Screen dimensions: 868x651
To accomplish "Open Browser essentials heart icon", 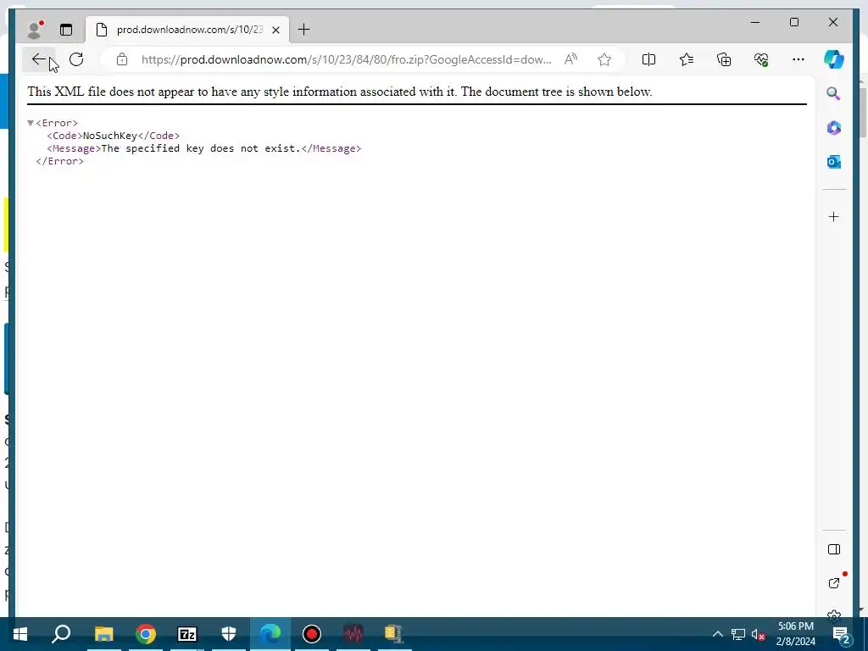I will pyautogui.click(x=761, y=59).
